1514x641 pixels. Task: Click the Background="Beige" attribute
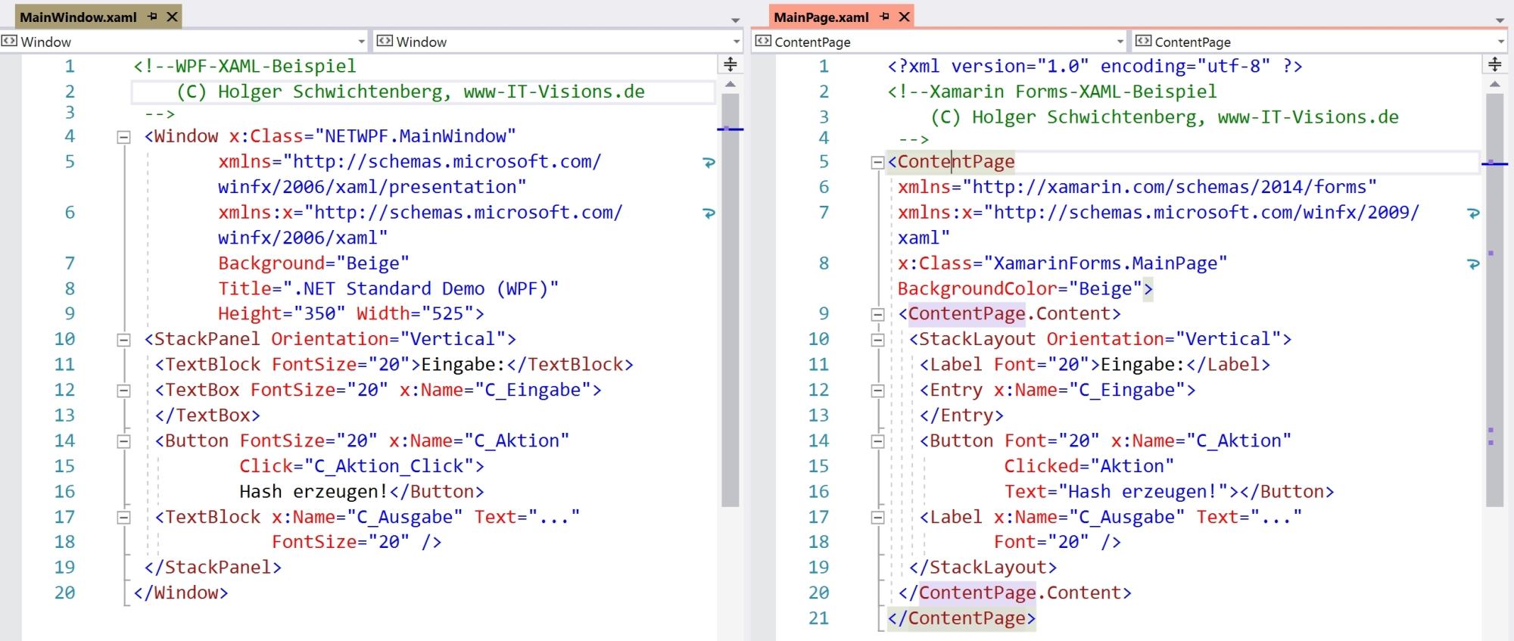click(x=313, y=263)
